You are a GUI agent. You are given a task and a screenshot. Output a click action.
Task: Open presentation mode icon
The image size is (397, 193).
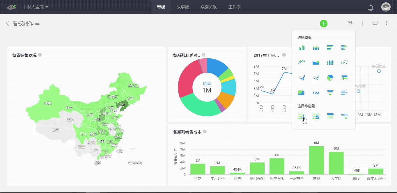(x=350, y=23)
